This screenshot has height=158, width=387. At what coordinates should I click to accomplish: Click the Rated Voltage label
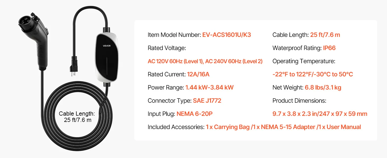[x=167, y=48]
